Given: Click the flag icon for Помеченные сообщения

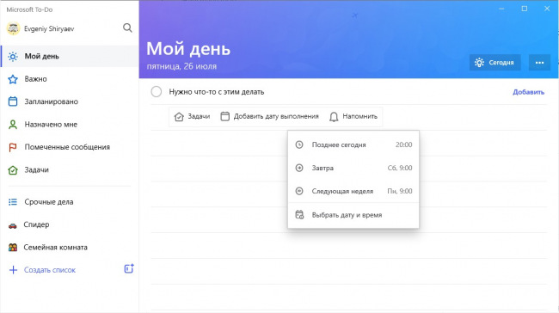Looking at the screenshot, I should tap(13, 147).
